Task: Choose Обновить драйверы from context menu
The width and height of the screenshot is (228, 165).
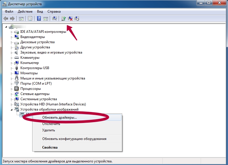Action: click(x=59, y=117)
